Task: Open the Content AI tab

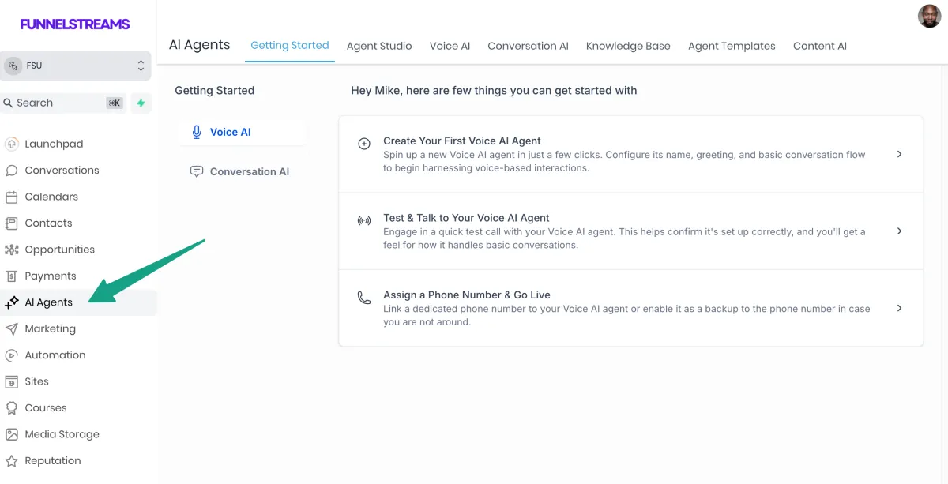Action: [x=820, y=46]
